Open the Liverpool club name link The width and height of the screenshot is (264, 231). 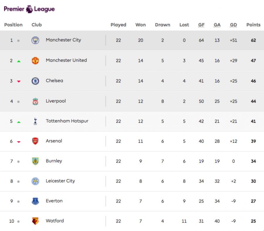[x=56, y=101]
